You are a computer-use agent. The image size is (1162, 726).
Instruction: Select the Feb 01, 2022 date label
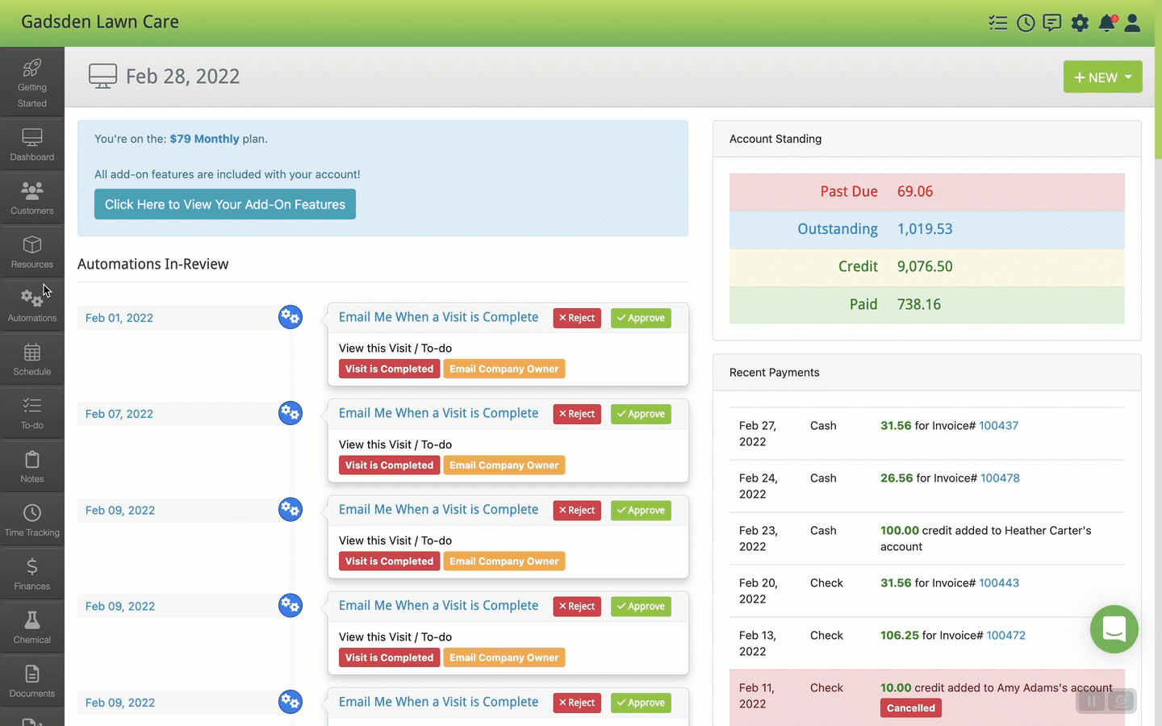pos(119,318)
